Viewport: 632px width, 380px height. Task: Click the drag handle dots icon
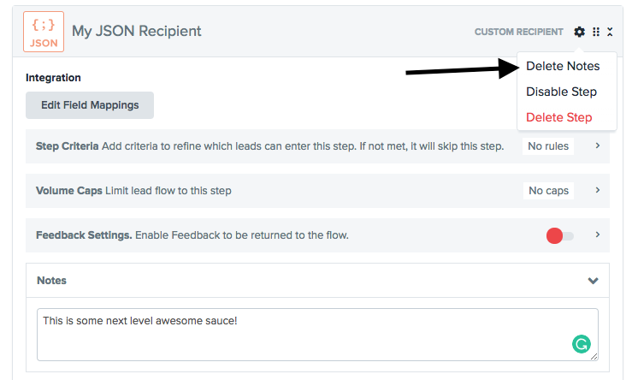[x=596, y=32]
